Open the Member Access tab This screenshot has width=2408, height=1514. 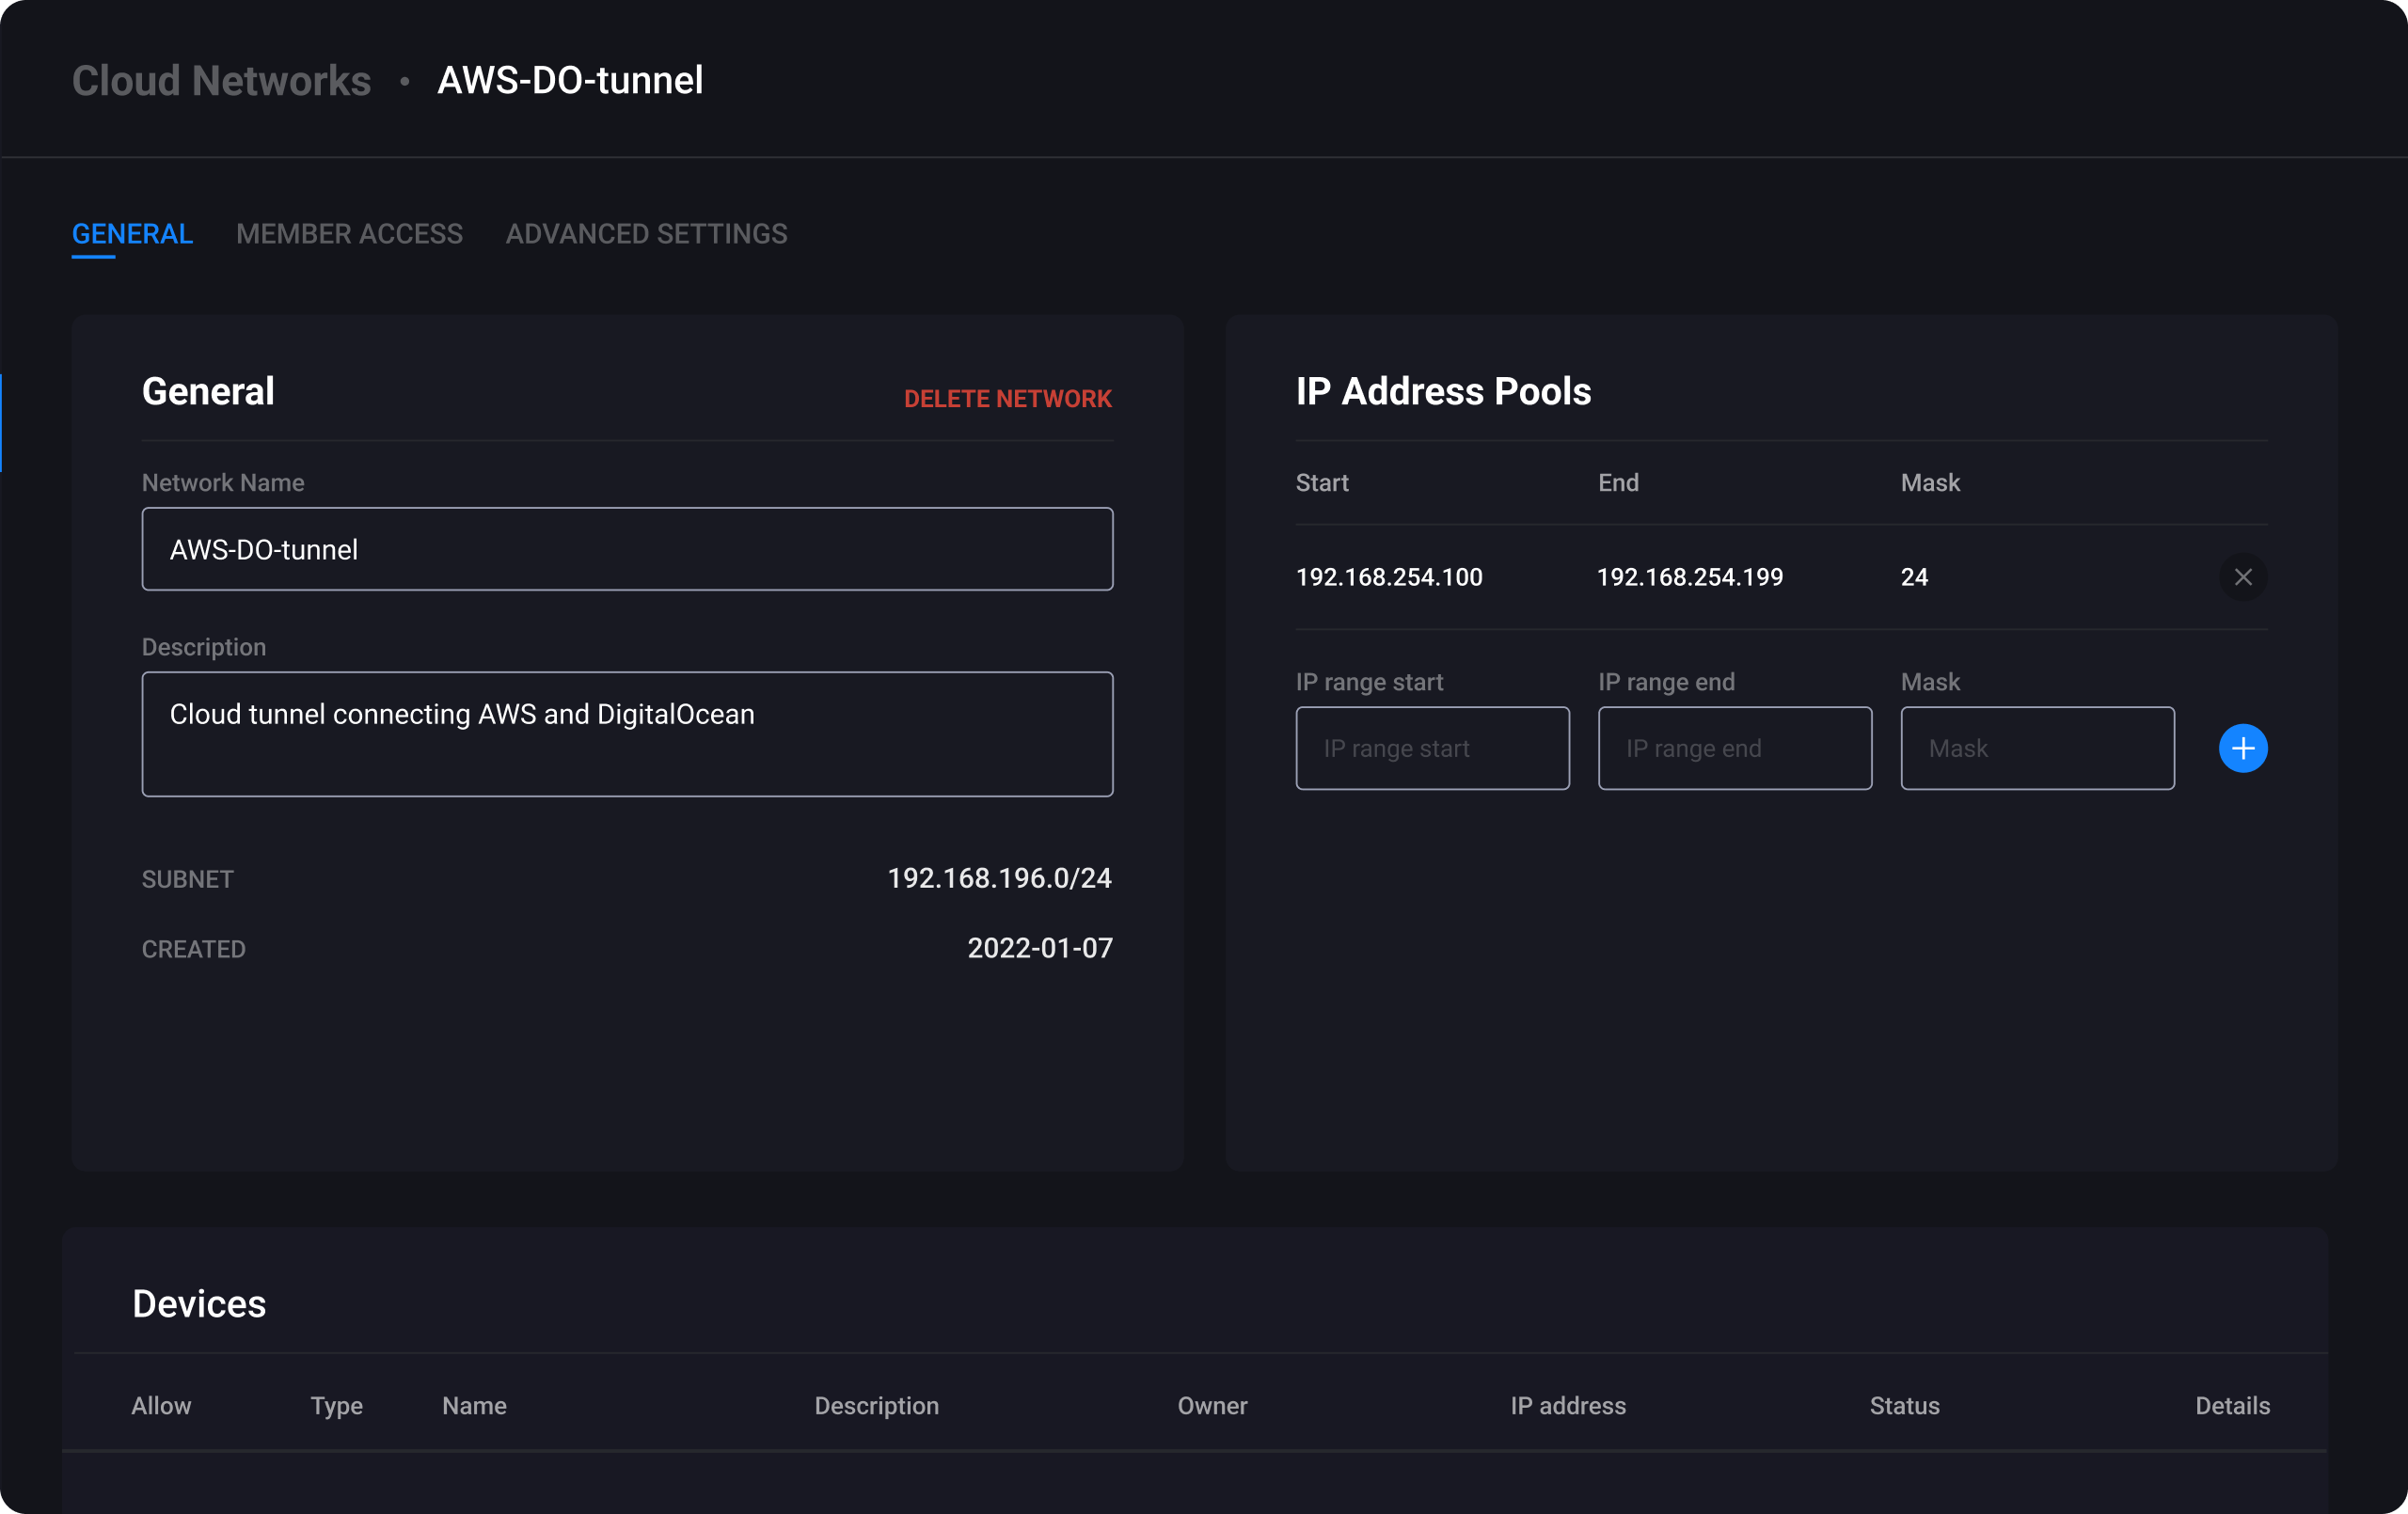click(349, 234)
